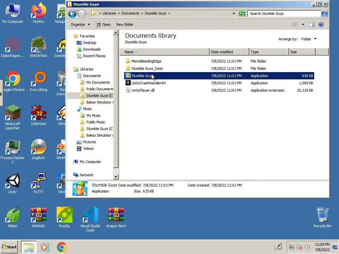Launch Everything search desktop shortcut

pos(38,81)
